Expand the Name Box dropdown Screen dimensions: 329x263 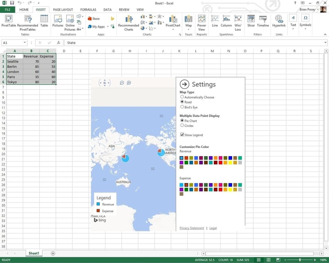25,43
